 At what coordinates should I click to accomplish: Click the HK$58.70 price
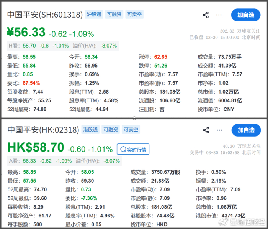[x=36, y=147]
